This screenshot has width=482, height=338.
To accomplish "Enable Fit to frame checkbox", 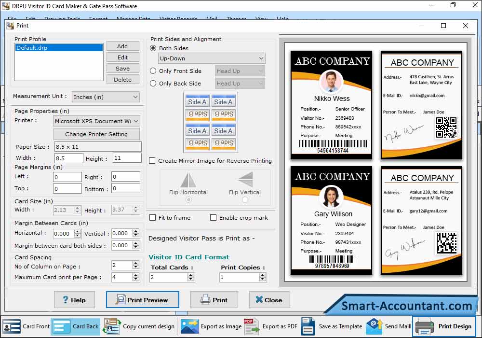I will pyautogui.click(x=152, y=218).
